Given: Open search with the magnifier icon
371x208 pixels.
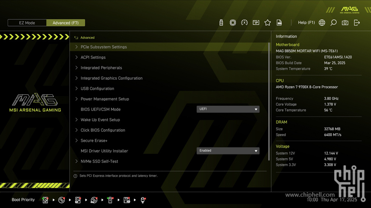Looking at the screenshot, I should (334, 23).
